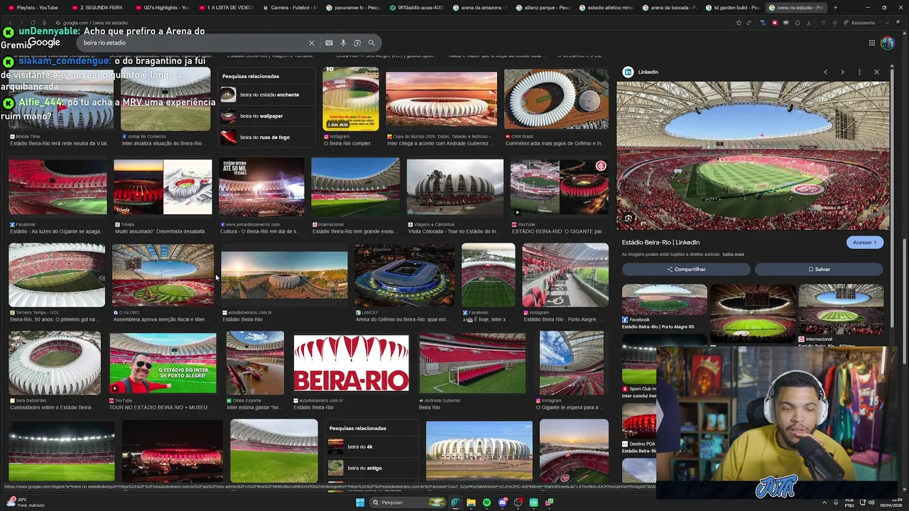Open a new browser tab with plus
This screenshot has width=909, height=511.
835,7
